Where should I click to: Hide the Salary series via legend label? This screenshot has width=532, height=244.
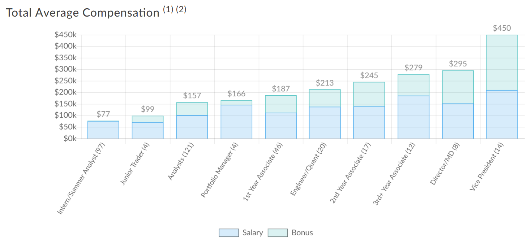click(x=253, y=233)
